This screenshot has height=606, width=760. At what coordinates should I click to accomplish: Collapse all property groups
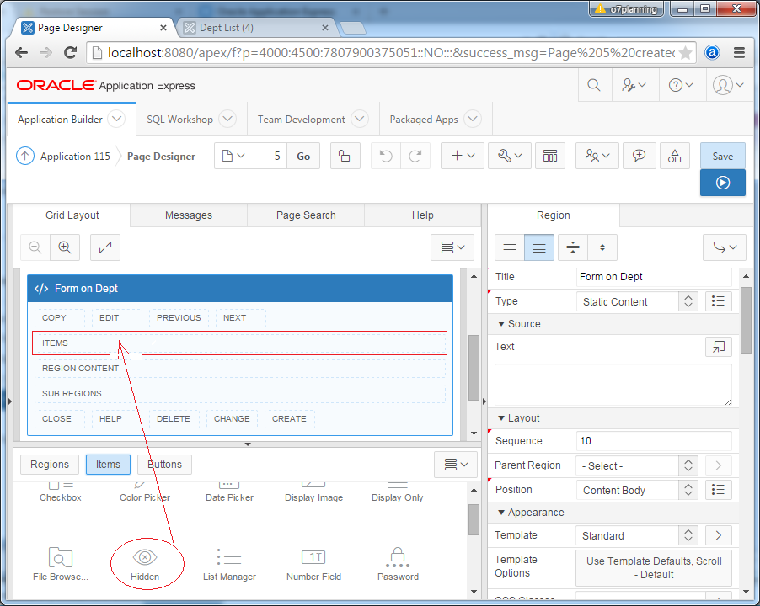[573, 247]
